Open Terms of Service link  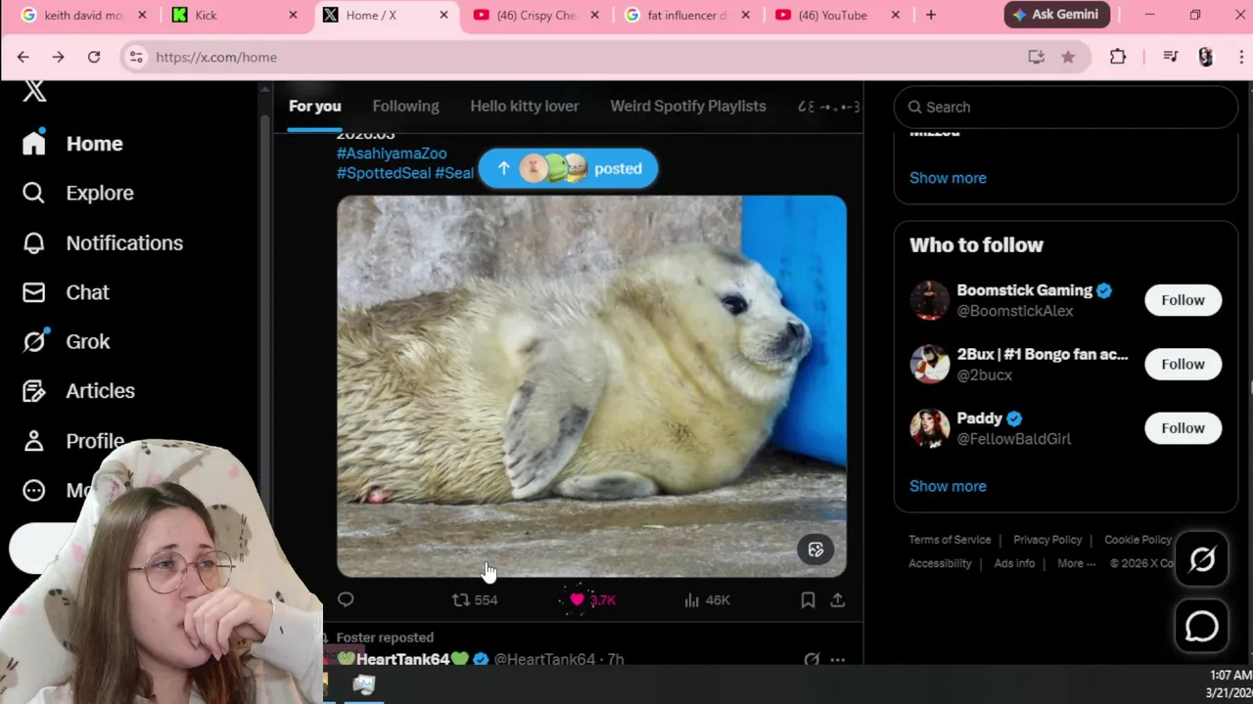point(950,540)
